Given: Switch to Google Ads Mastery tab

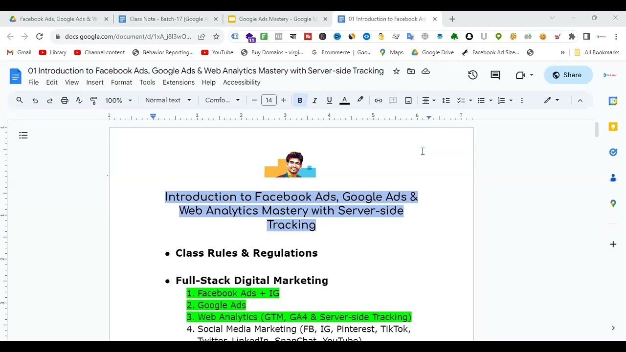Looking at the screenshot, I should coord(277,19).
